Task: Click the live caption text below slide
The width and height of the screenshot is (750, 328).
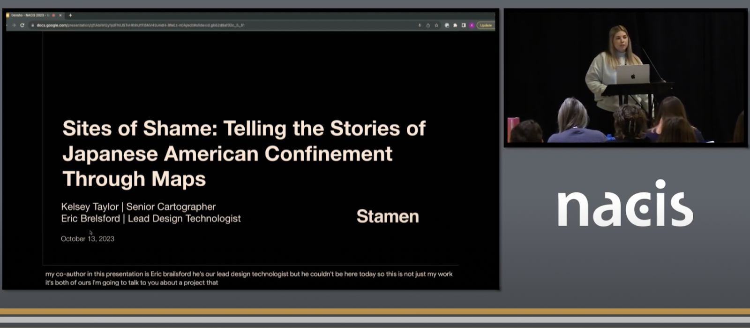Action: pyautogui.click(x=249, y=278)
